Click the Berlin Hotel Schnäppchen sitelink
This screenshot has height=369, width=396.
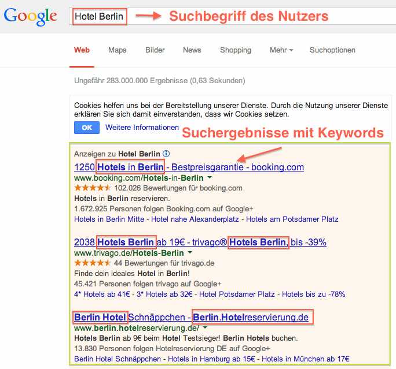(x=118, y=359)
